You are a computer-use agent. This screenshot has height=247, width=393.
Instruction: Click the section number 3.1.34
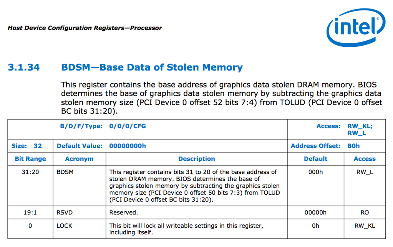23,68
